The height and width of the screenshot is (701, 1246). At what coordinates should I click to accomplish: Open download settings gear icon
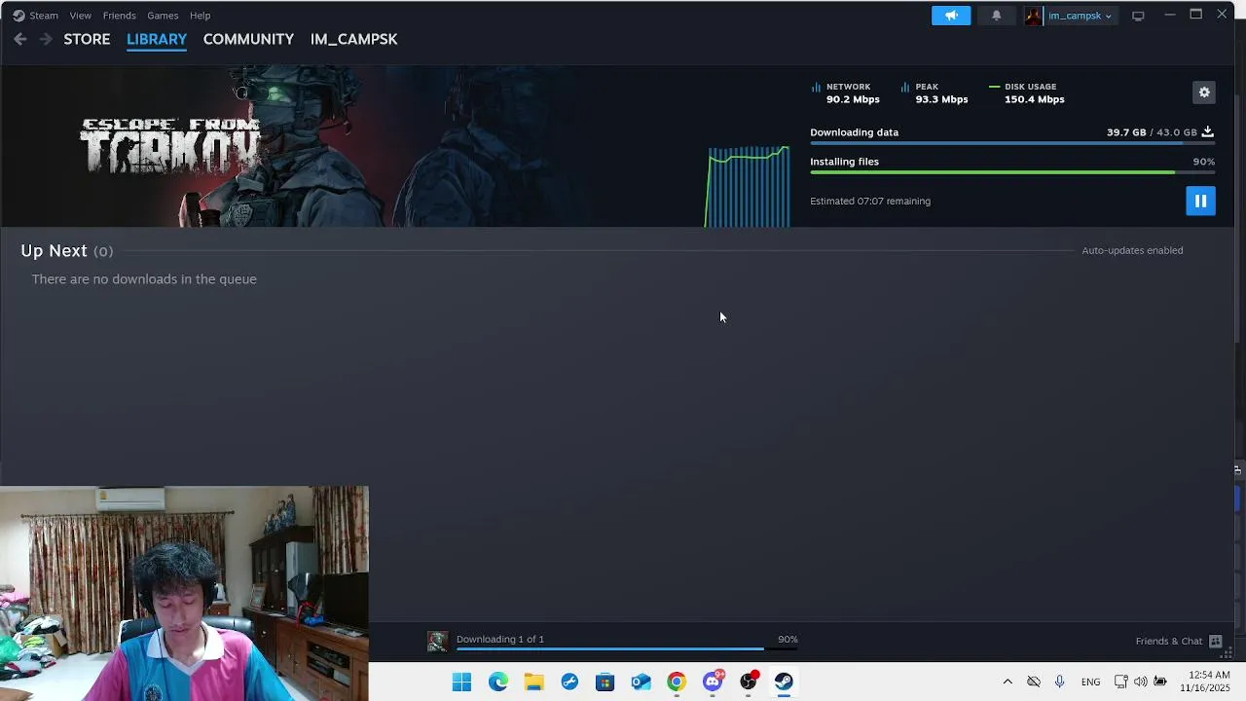pos(1204,92)
